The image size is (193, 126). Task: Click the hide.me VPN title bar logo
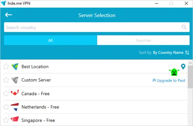(x=3, y=3)
